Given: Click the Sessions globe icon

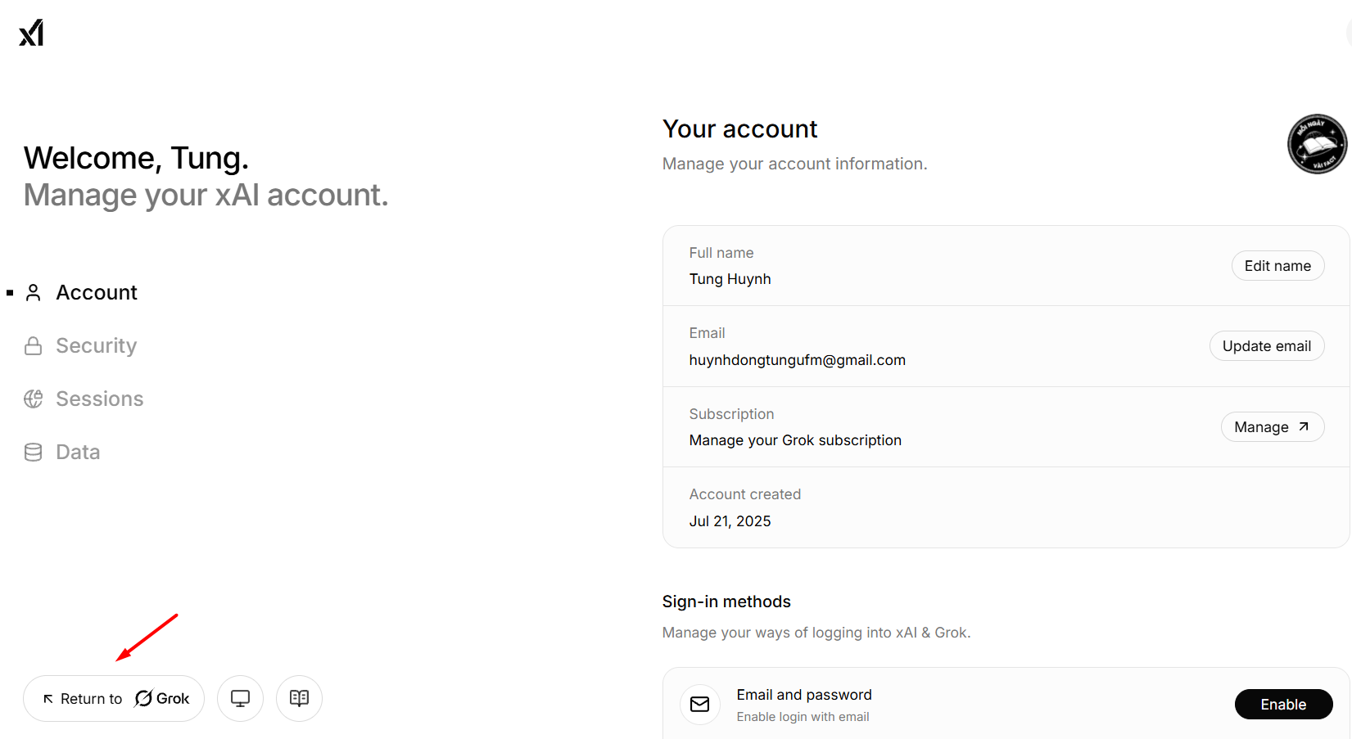Looking at the screenshot, I should pyautogui.click(x=33, y=399).
